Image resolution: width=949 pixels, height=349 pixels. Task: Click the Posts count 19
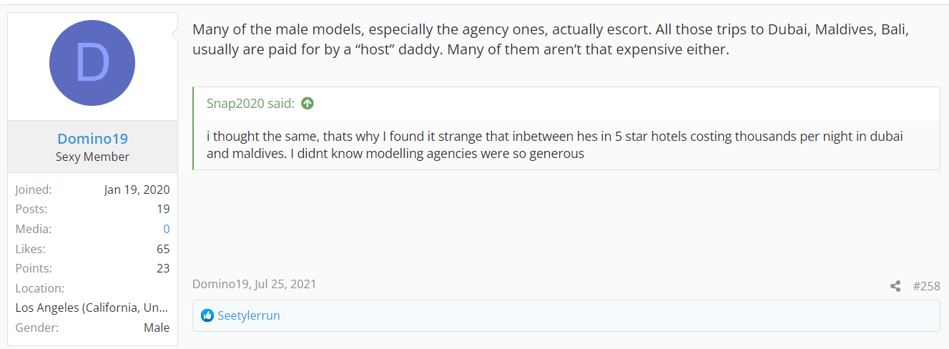[163, 209]
